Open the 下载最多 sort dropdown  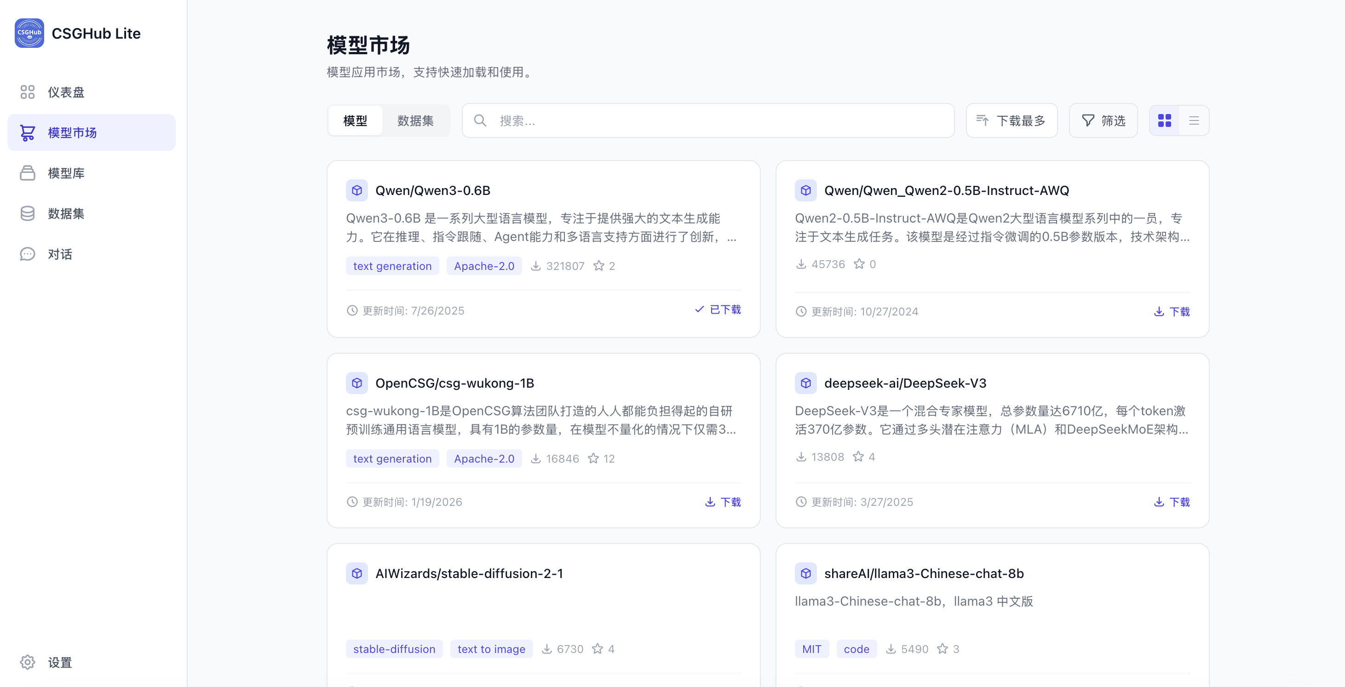point(1012,120)
